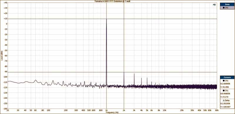Select the Ch1 entry in the Data legend
Viewport: 235px width, 114px height.
(227, 8)
